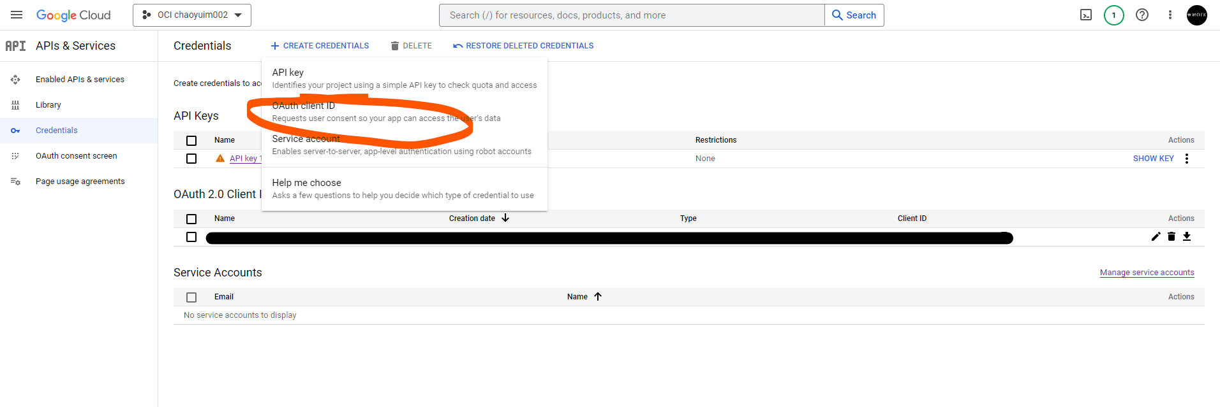1220x407 pixels.
Task: Open the Create Credentials dropdown
Action: tap(320, 46)
